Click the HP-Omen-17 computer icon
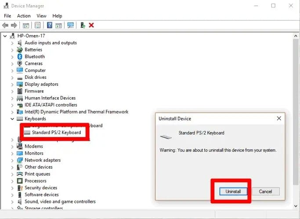Screen dimensions: 300x219 coord(12,36)
